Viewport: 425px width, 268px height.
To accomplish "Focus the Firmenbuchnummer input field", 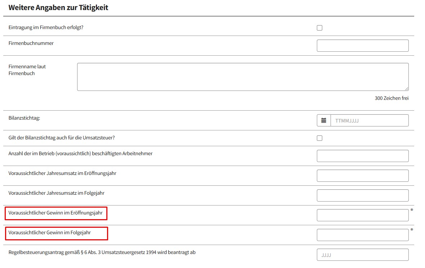I will [x=362, y=46].
